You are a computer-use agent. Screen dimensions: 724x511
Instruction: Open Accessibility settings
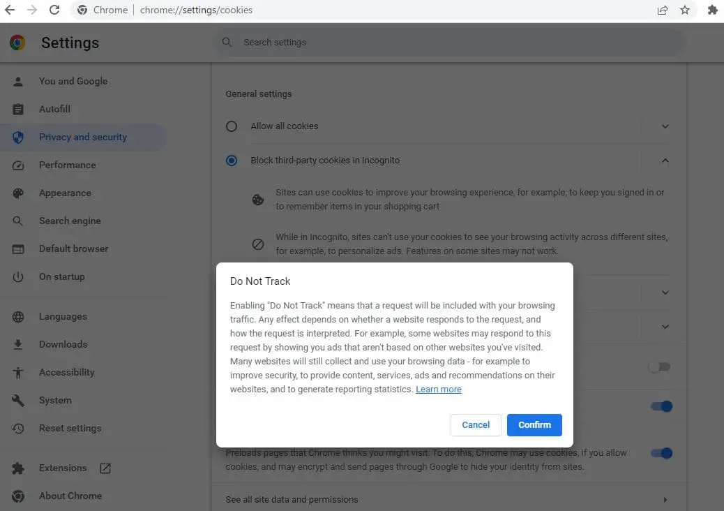tap(66, 372)
